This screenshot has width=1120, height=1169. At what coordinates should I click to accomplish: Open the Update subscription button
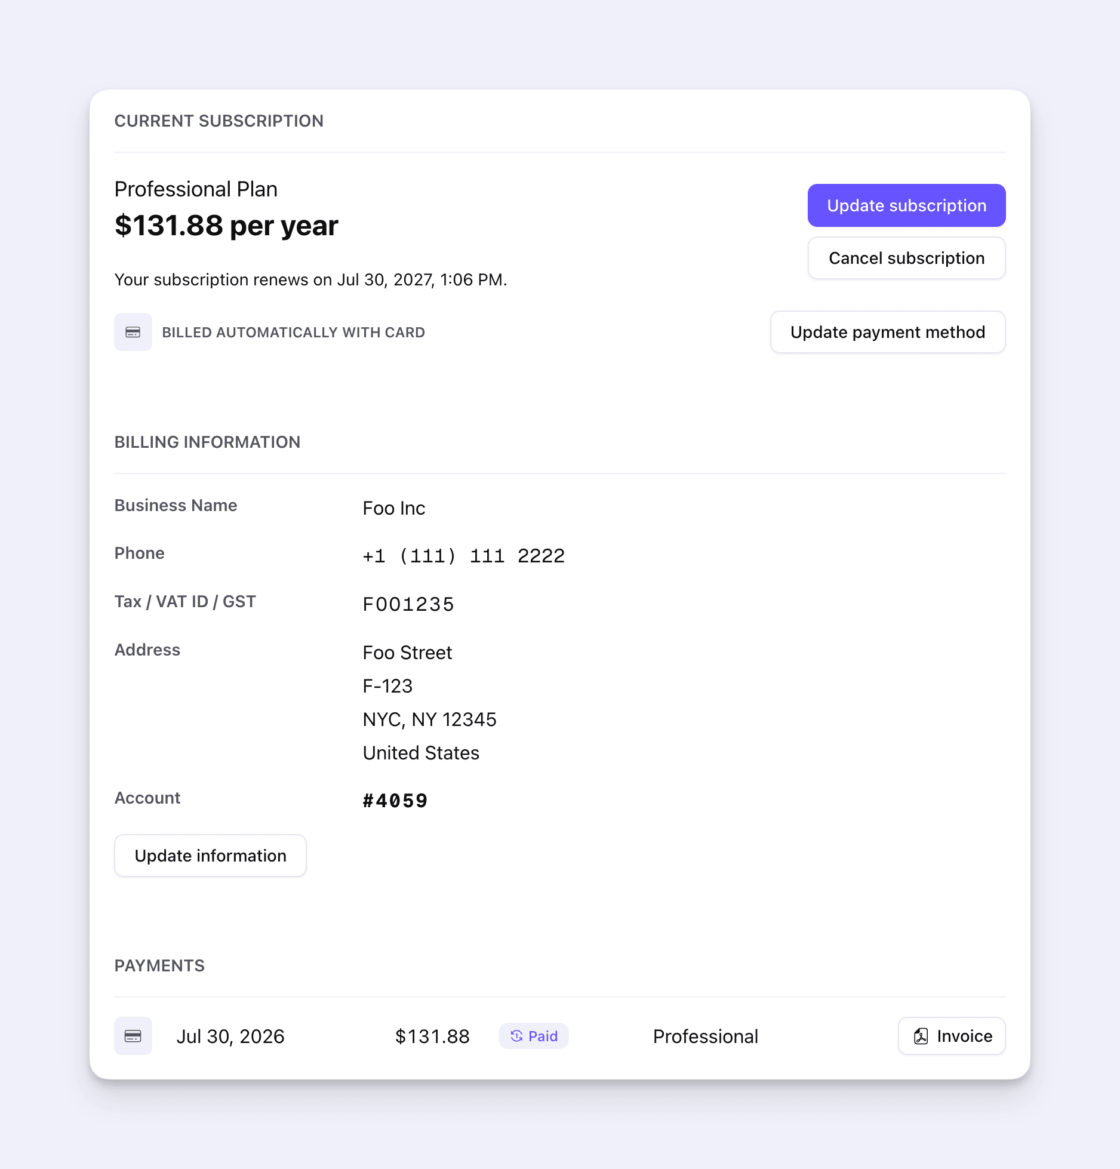(x=906, y=205)
